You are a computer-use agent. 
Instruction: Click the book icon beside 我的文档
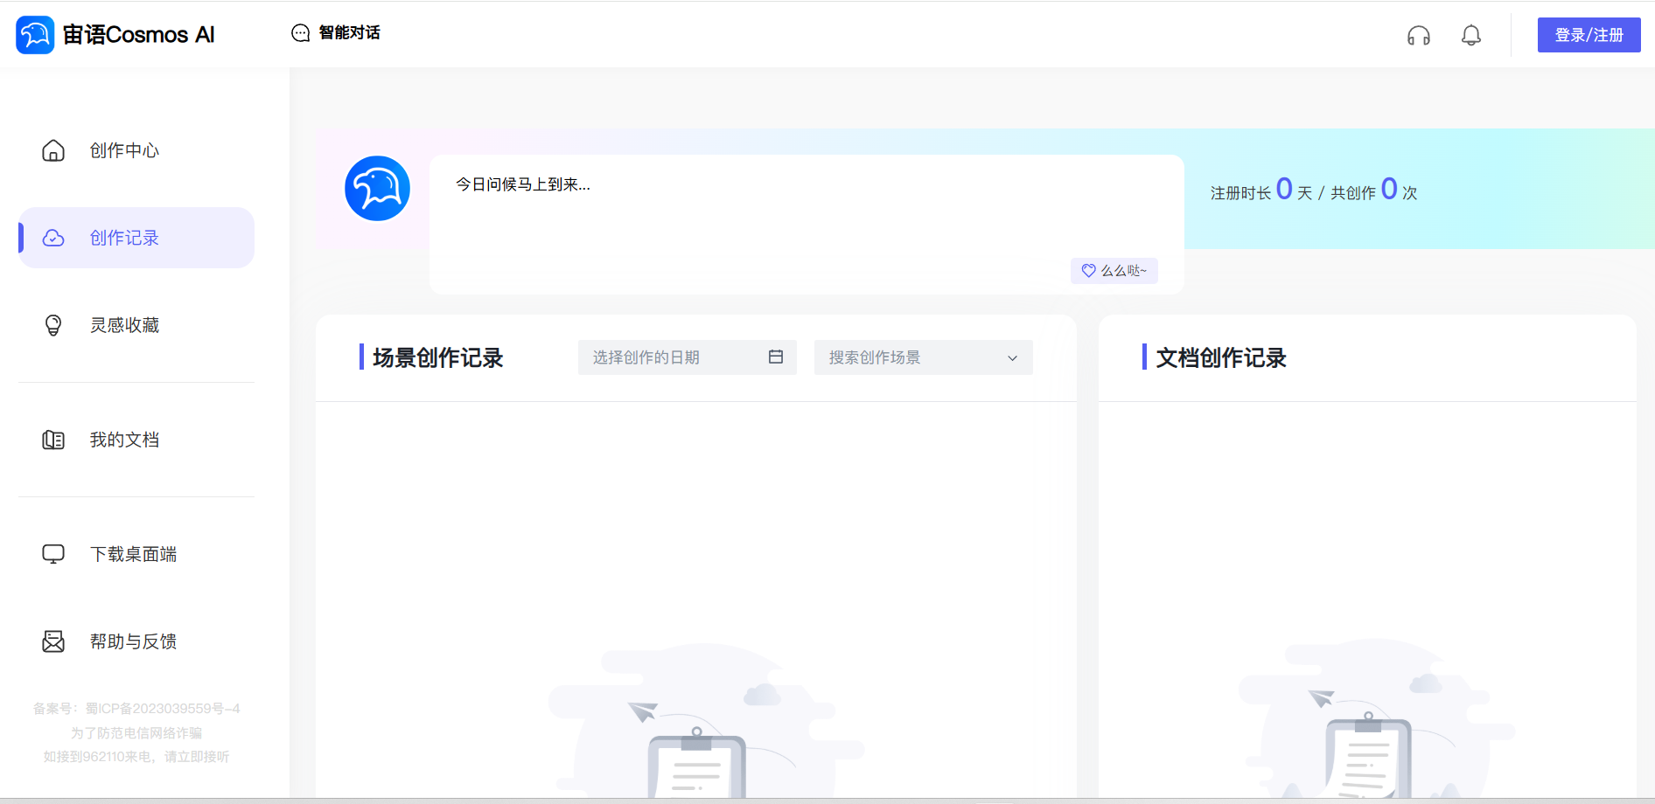(53, 440)
